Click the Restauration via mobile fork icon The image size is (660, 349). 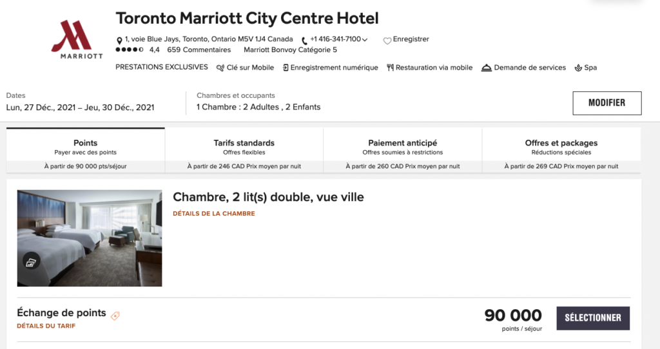pyautogui.click(x=390, y=68)
